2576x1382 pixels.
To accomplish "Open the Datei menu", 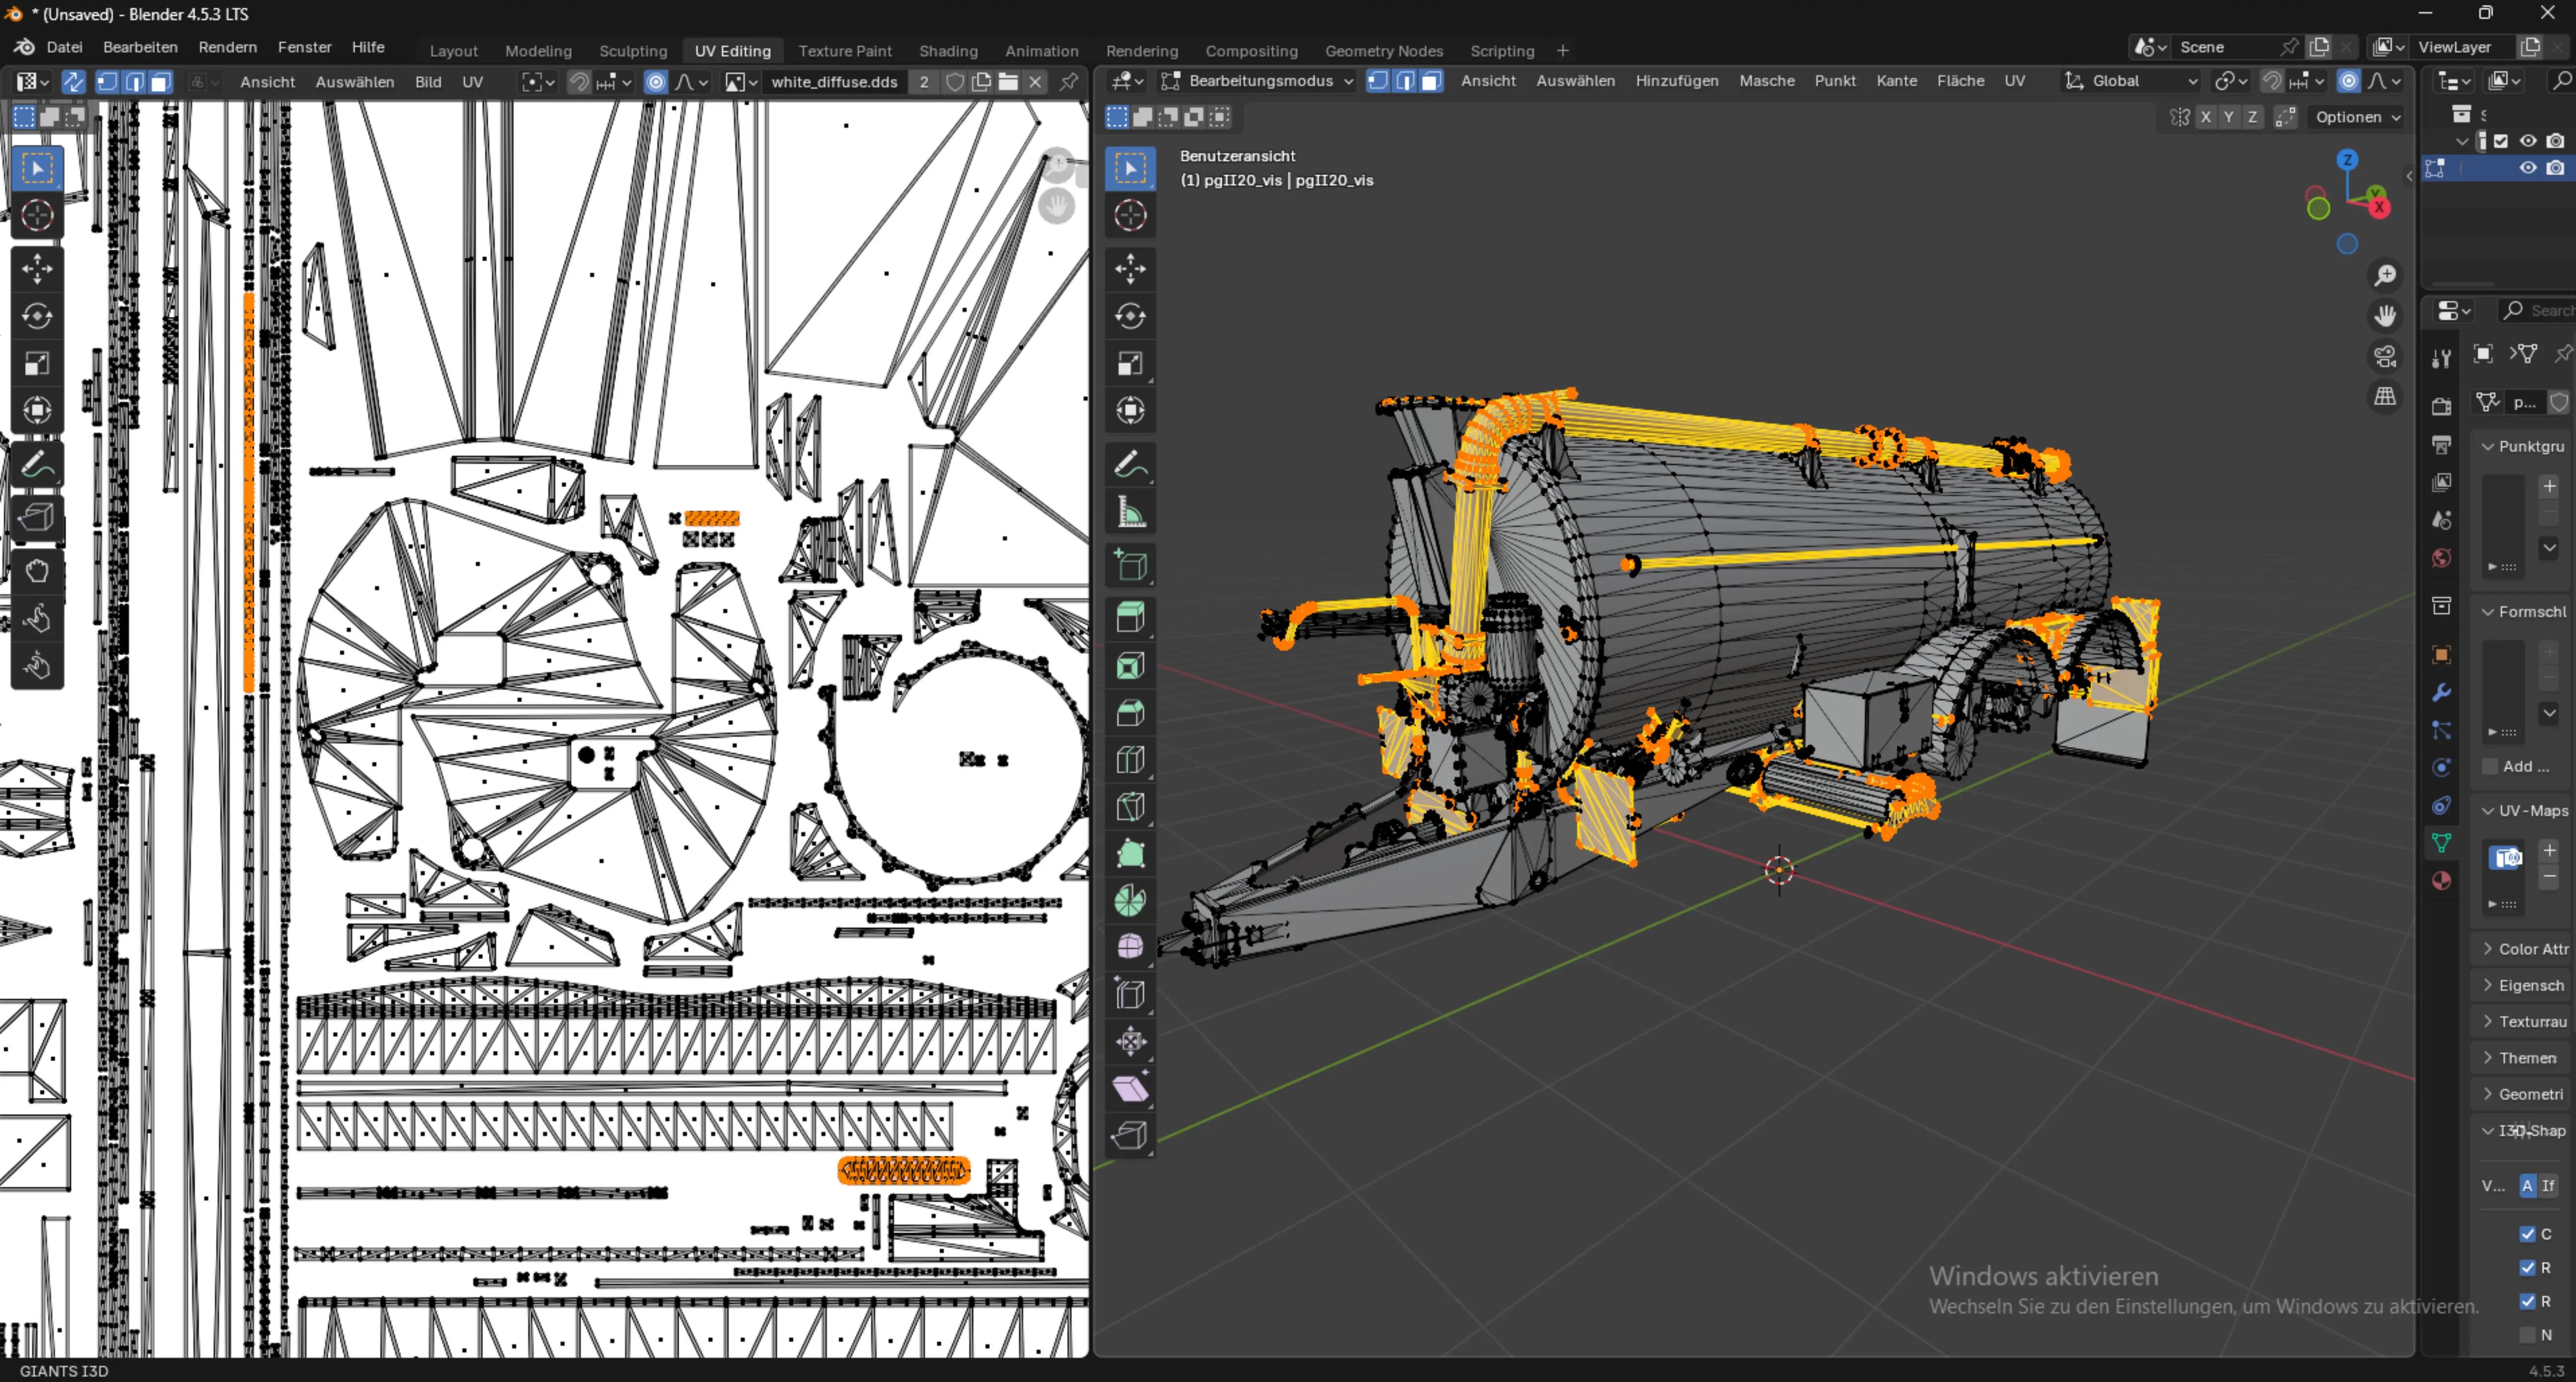I will [x=64, y=47].
